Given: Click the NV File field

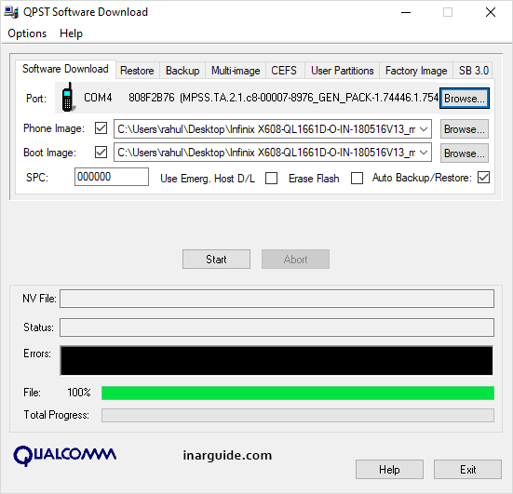Looking at the screenshot, I should coord(277,299).
